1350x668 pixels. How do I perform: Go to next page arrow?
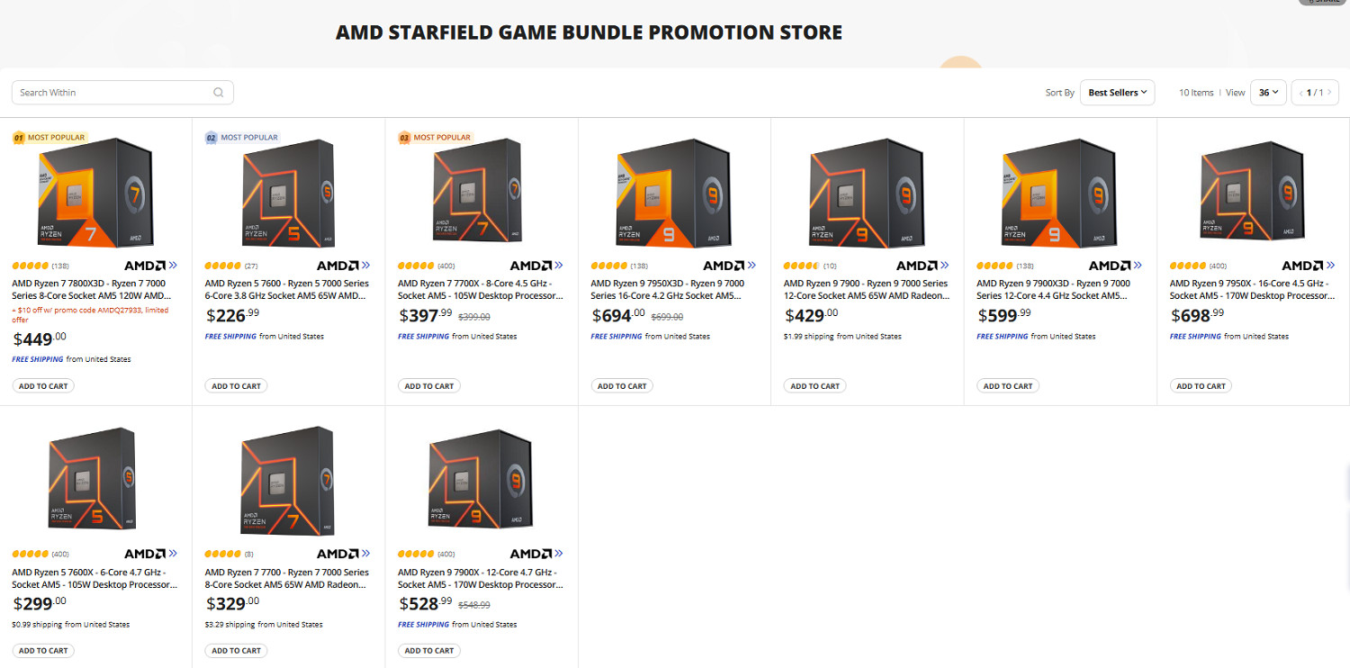[1329, 93]
